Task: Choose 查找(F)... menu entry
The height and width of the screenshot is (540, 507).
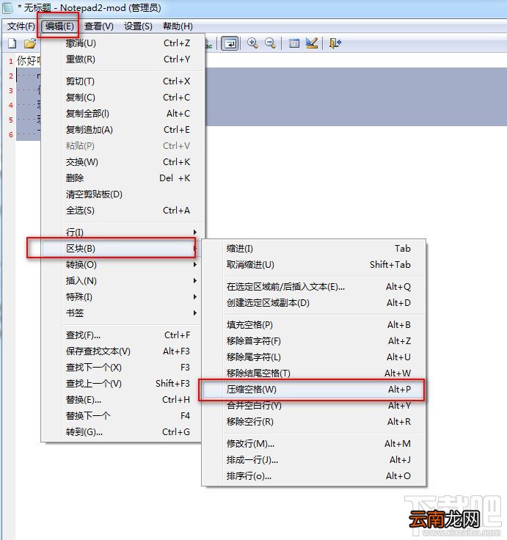Action: click(x=122, y=335)
